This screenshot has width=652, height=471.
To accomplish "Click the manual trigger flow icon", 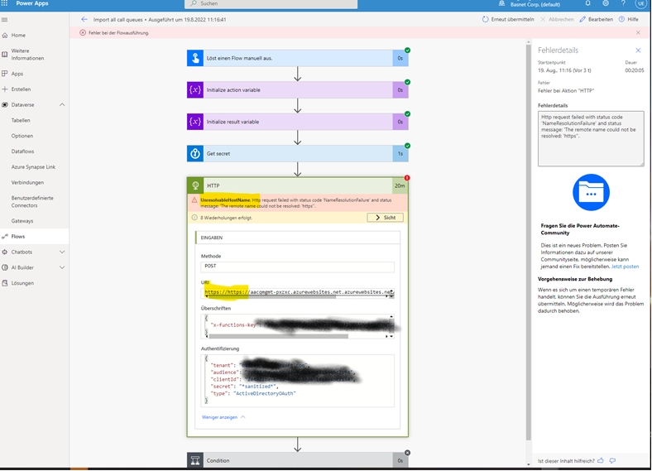I will [195, 58].
